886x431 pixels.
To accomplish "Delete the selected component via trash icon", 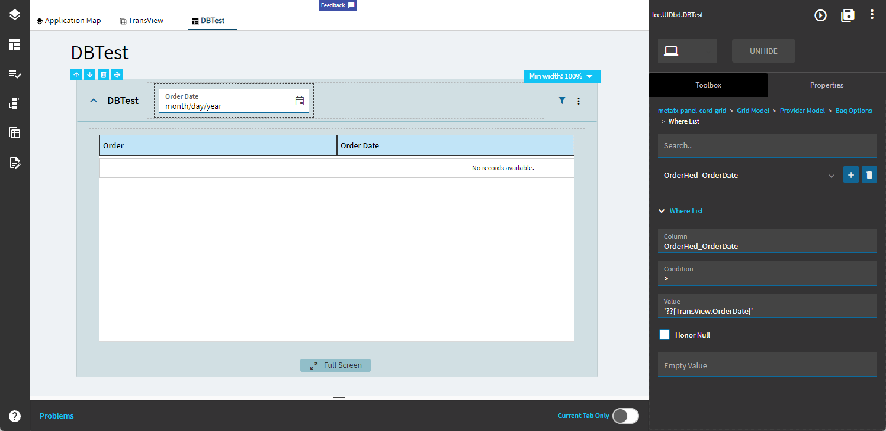I will tap(103, 74).
